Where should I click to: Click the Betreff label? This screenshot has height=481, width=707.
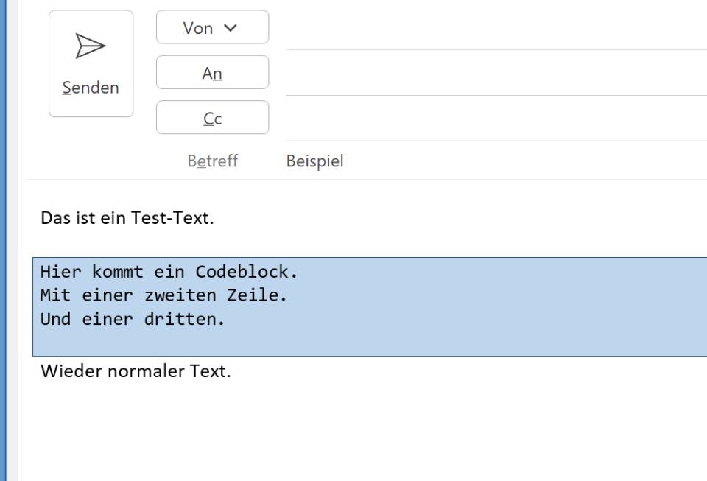point(212,161)
